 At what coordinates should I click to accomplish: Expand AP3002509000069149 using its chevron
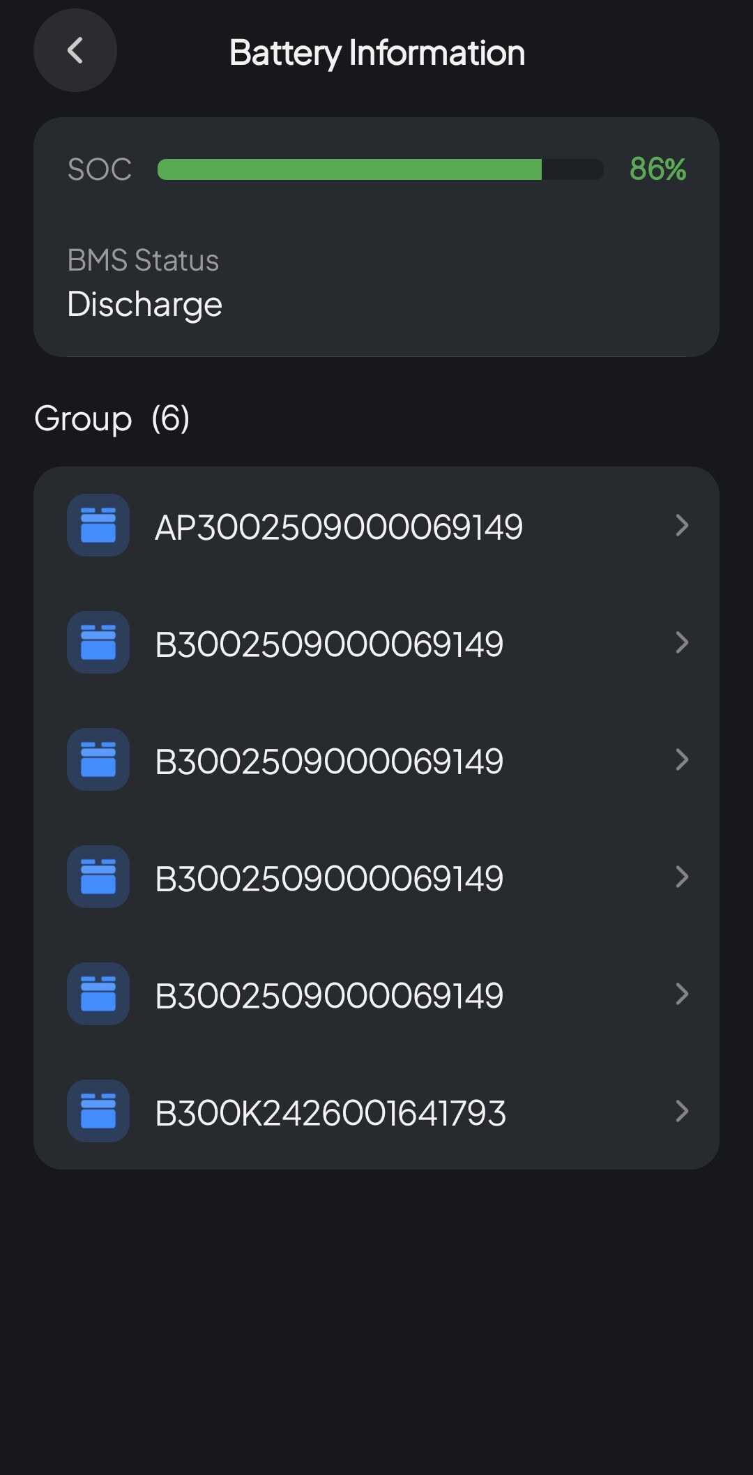(682, 525)
